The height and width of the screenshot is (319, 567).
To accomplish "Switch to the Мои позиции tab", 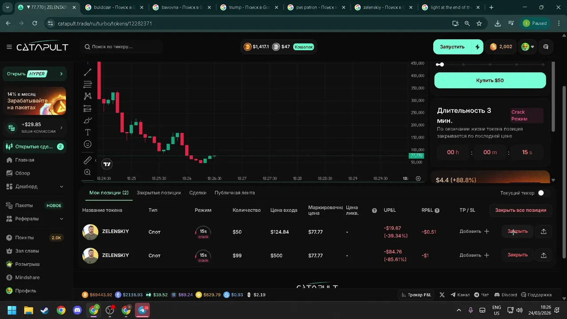I will tap(109, 193).
